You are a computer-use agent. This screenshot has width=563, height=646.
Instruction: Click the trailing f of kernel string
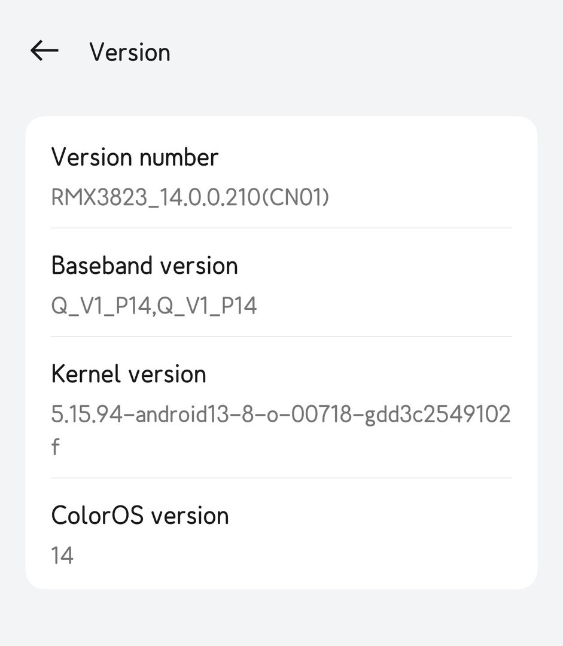pyautogui.click(x=55, y=447)
